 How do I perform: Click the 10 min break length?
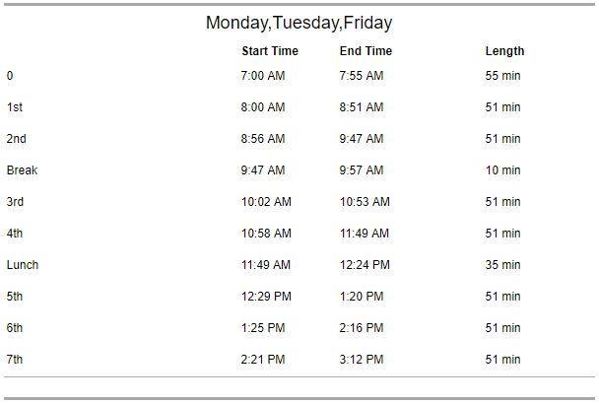click(x=502, y=170)
